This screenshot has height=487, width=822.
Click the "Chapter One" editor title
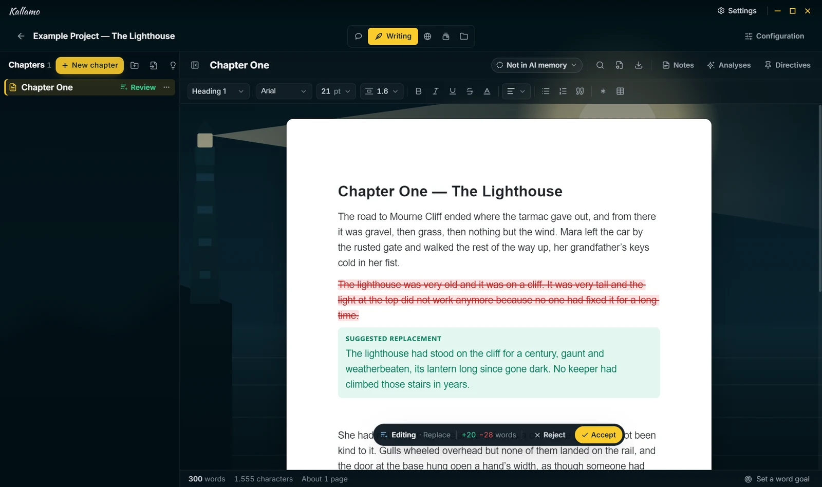point(239,65)
